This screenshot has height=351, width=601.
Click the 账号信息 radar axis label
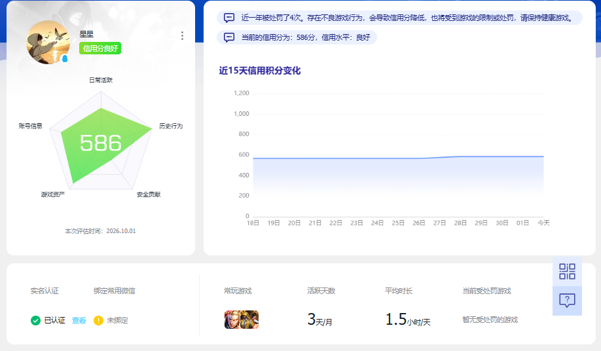31,126
